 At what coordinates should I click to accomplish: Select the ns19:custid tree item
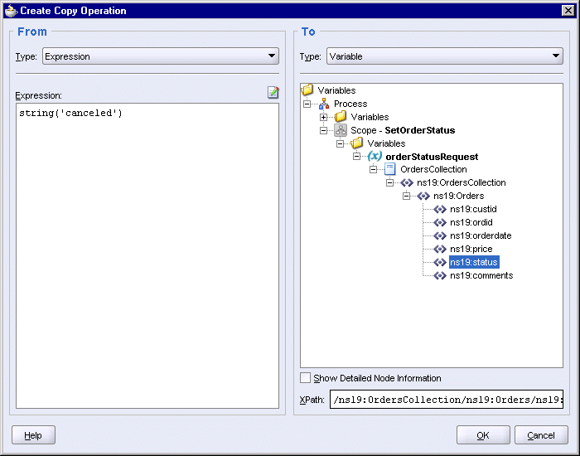[473, 209]
